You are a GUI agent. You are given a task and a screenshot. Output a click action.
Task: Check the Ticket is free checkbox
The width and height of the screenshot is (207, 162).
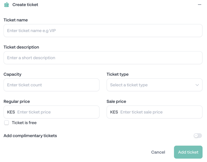(6, 123)
